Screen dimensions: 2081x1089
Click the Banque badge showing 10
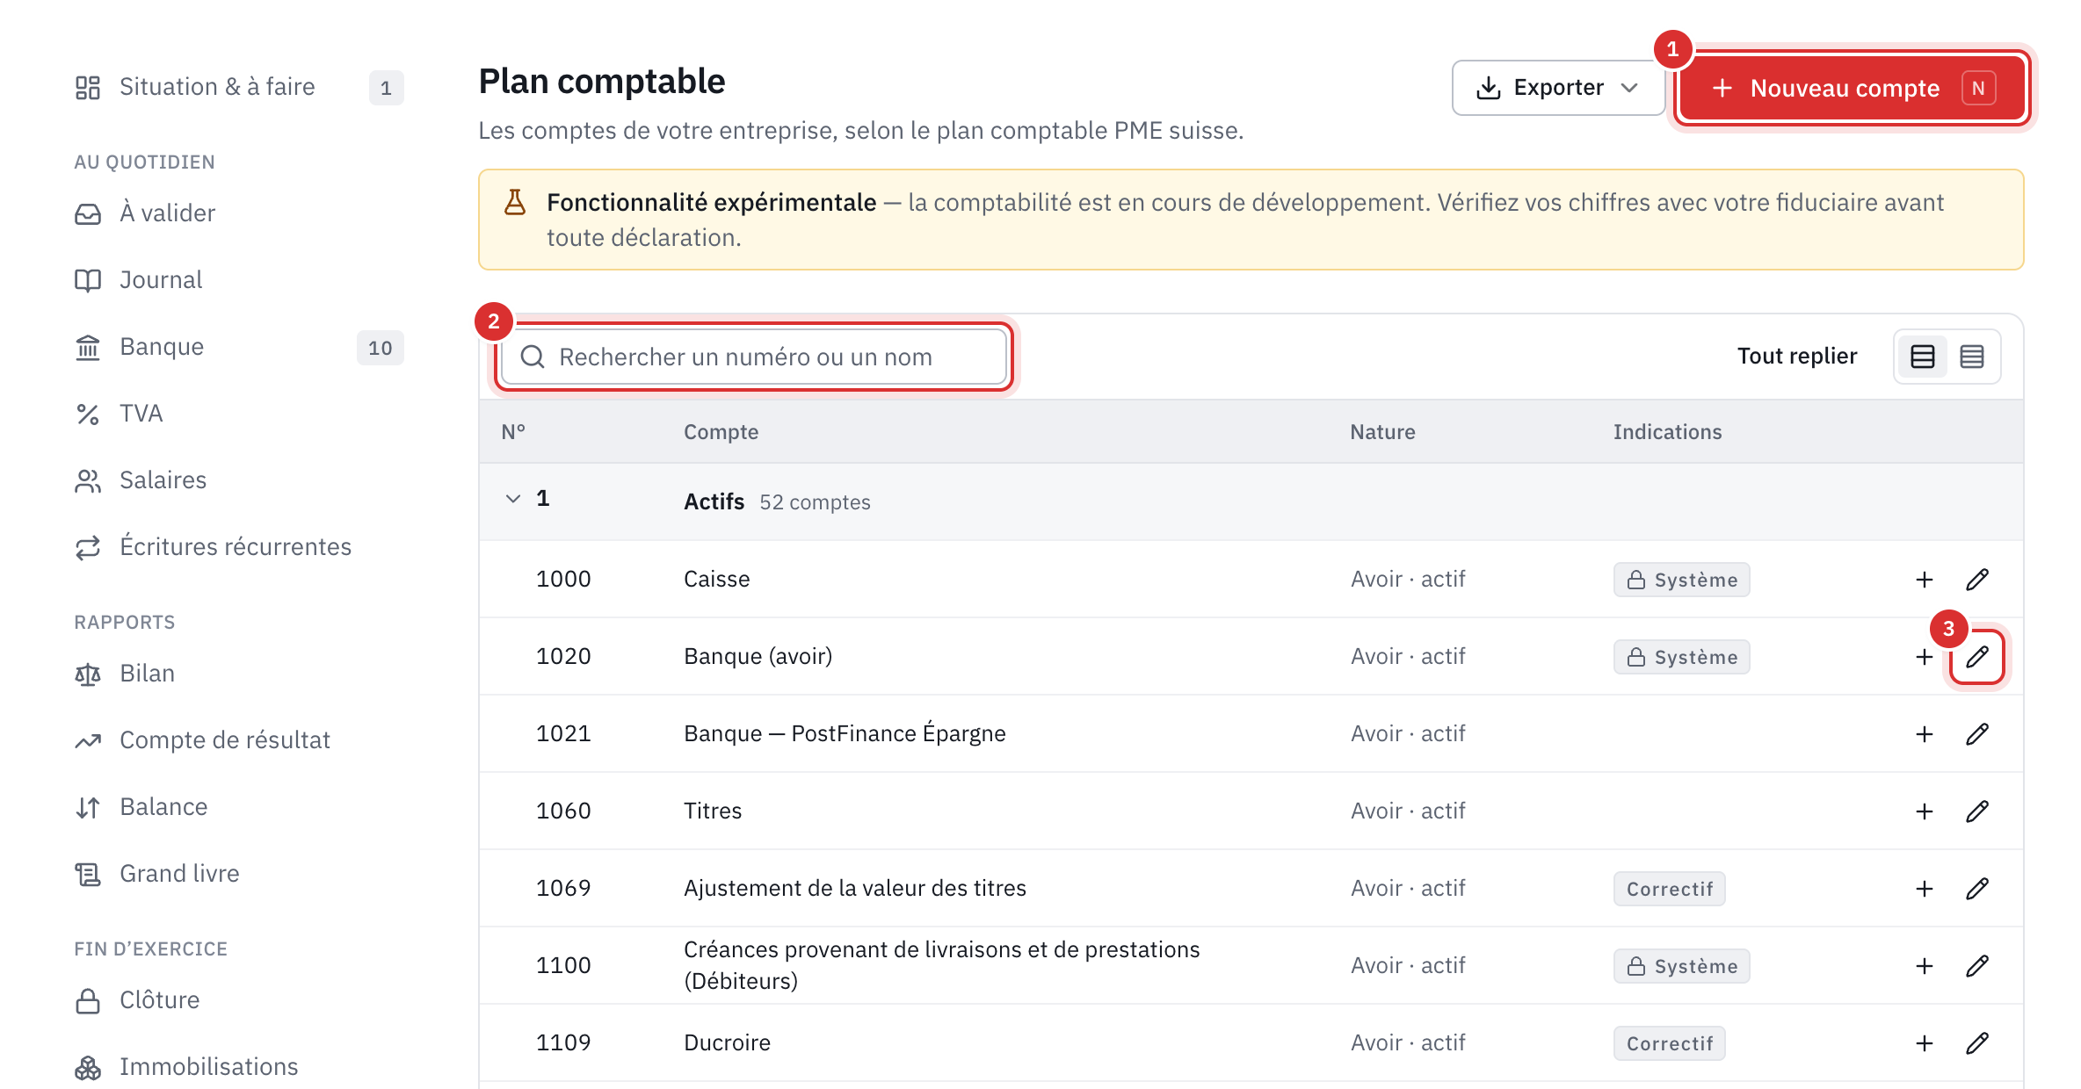tap(380, 348)
